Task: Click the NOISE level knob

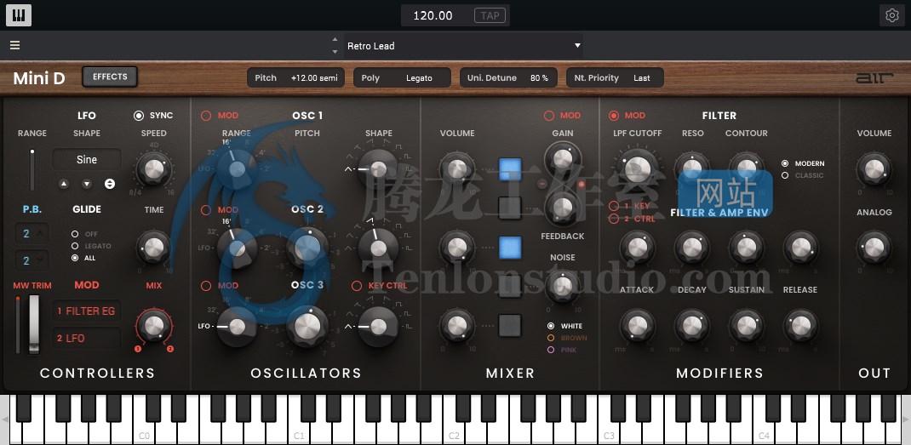Action: click(563, 285)
